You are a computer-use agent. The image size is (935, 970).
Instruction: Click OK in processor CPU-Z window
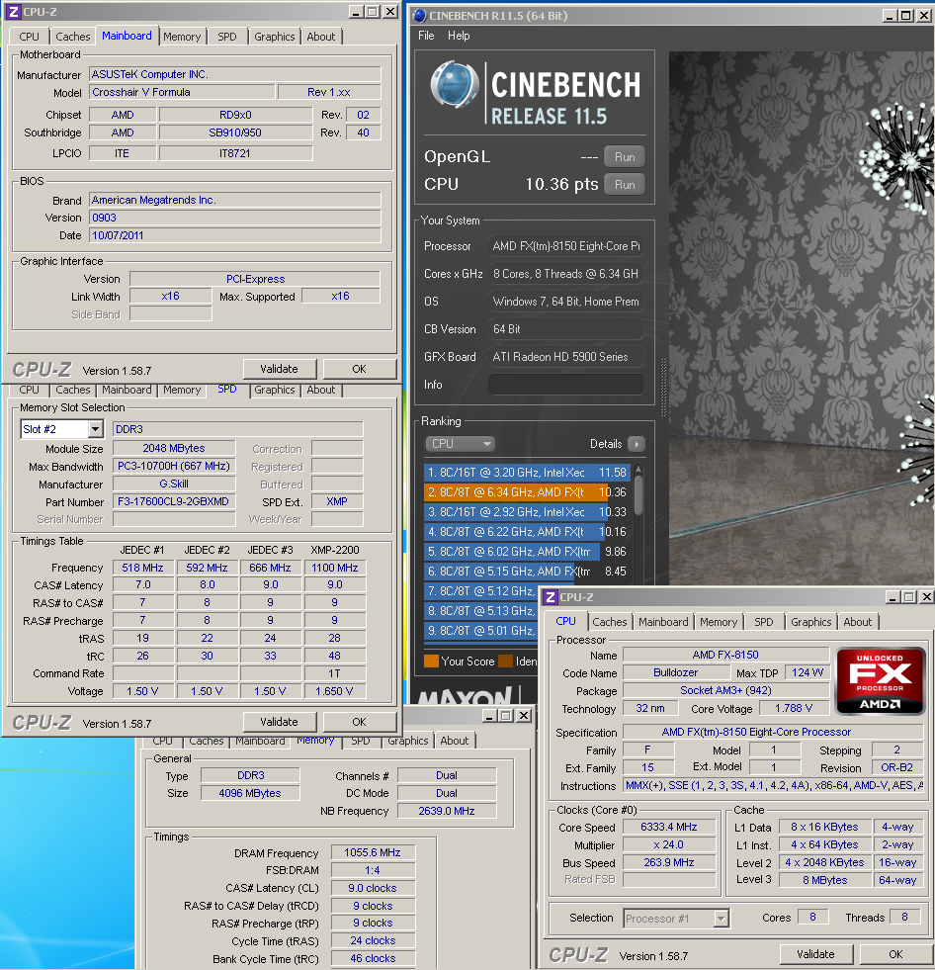click(x=895, y=954)
